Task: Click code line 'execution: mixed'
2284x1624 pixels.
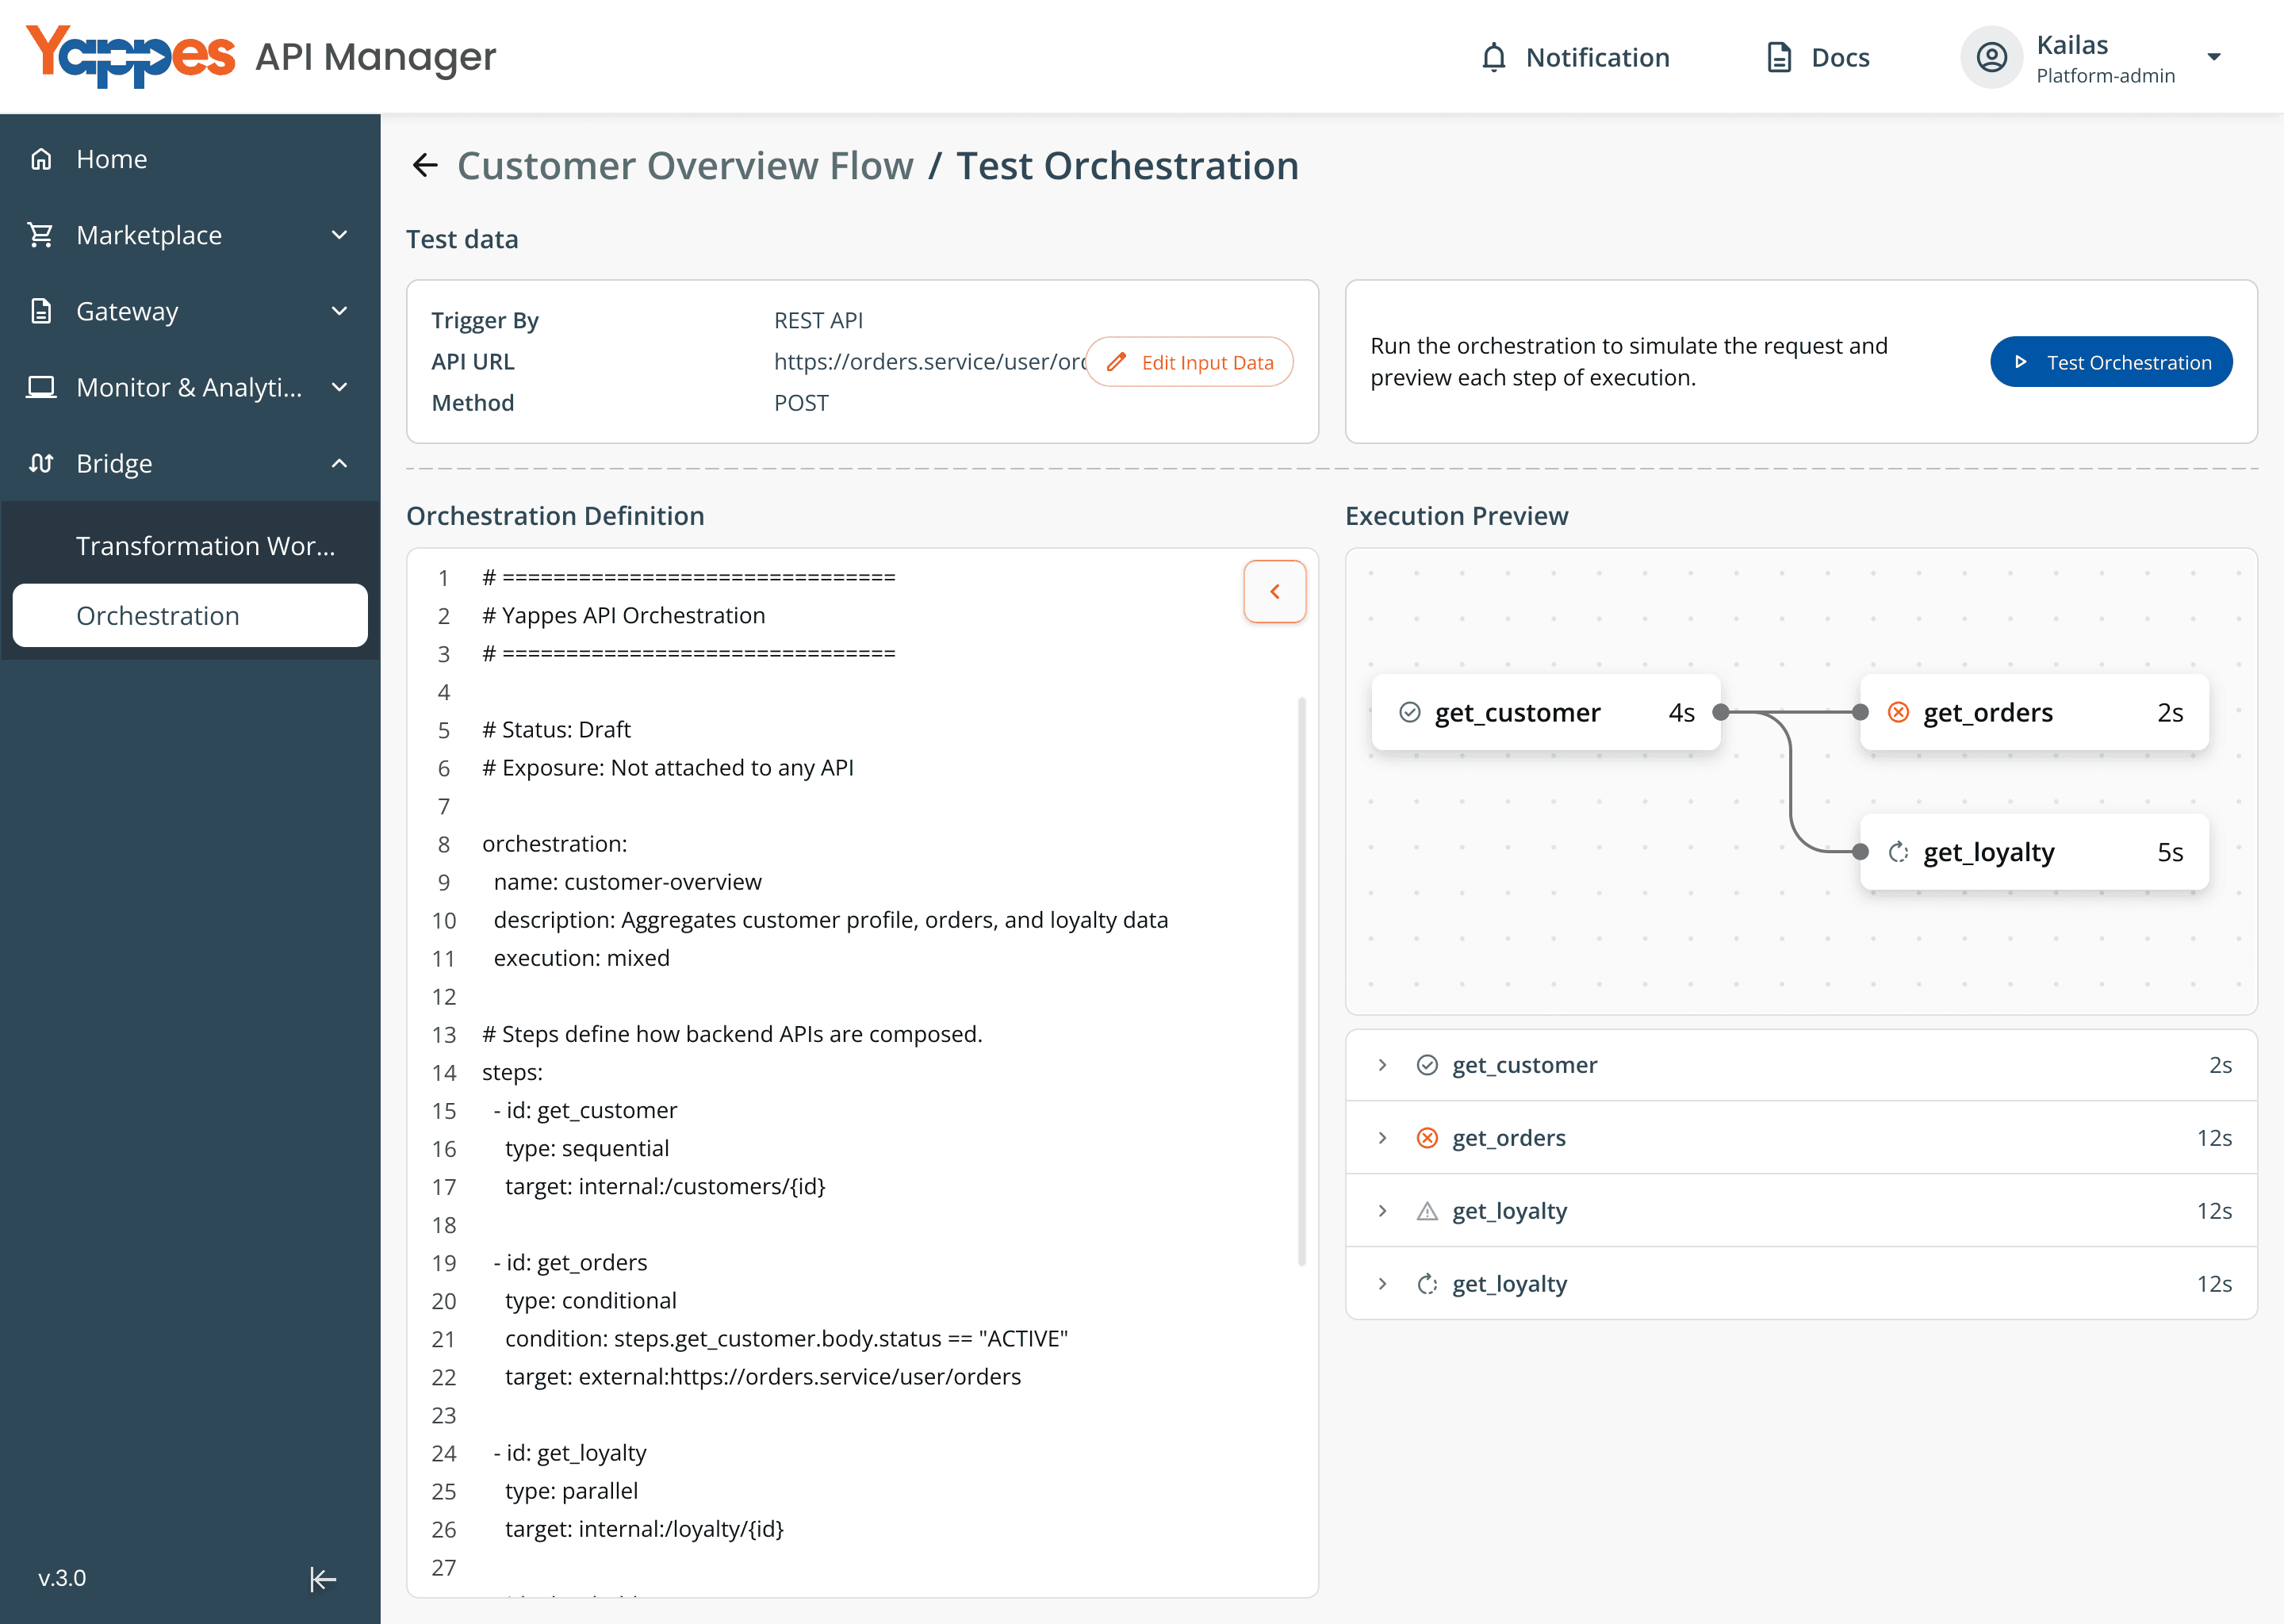Action: (x=581, y=958)
